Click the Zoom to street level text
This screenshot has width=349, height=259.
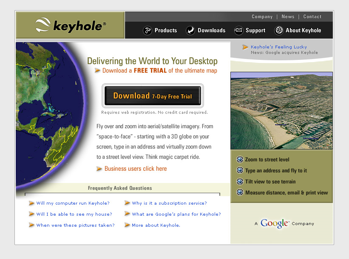point(267,160)
